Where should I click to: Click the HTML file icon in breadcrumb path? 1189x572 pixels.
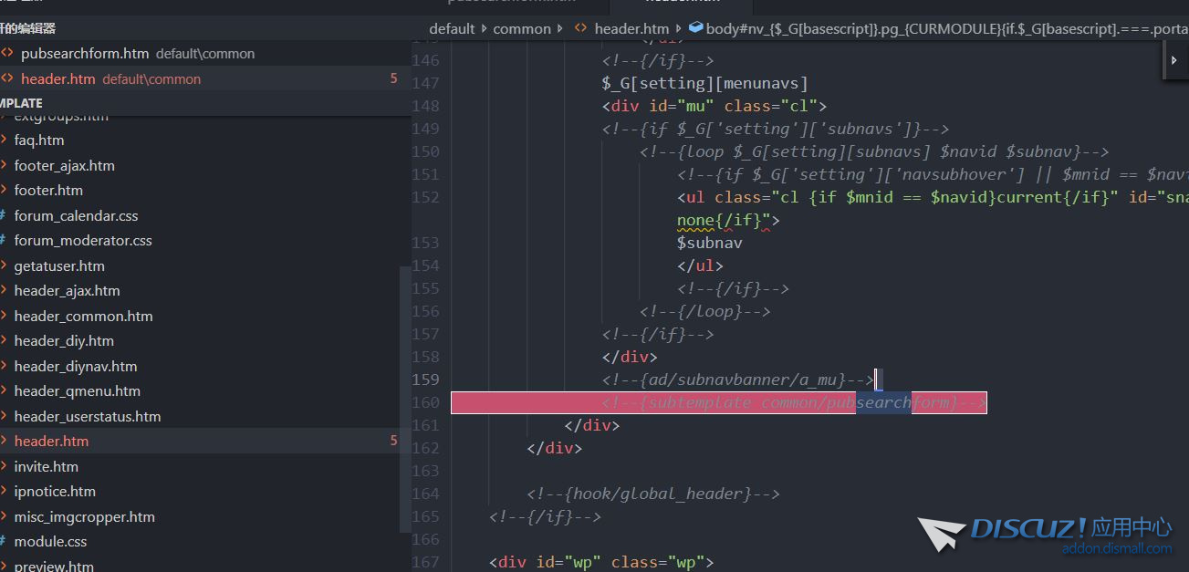(x=580, y=29)
